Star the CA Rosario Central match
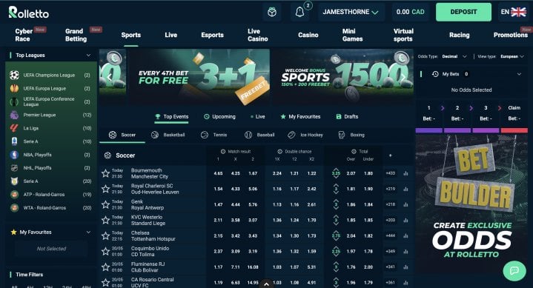 [x=105, y=282]
